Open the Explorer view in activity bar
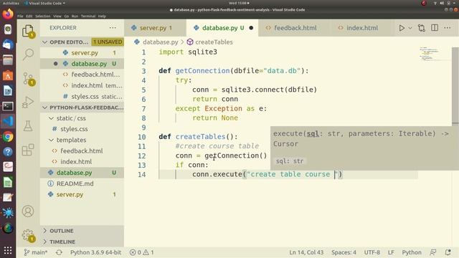459x258 pixels. pyautogui.click(x=28, y=31)
